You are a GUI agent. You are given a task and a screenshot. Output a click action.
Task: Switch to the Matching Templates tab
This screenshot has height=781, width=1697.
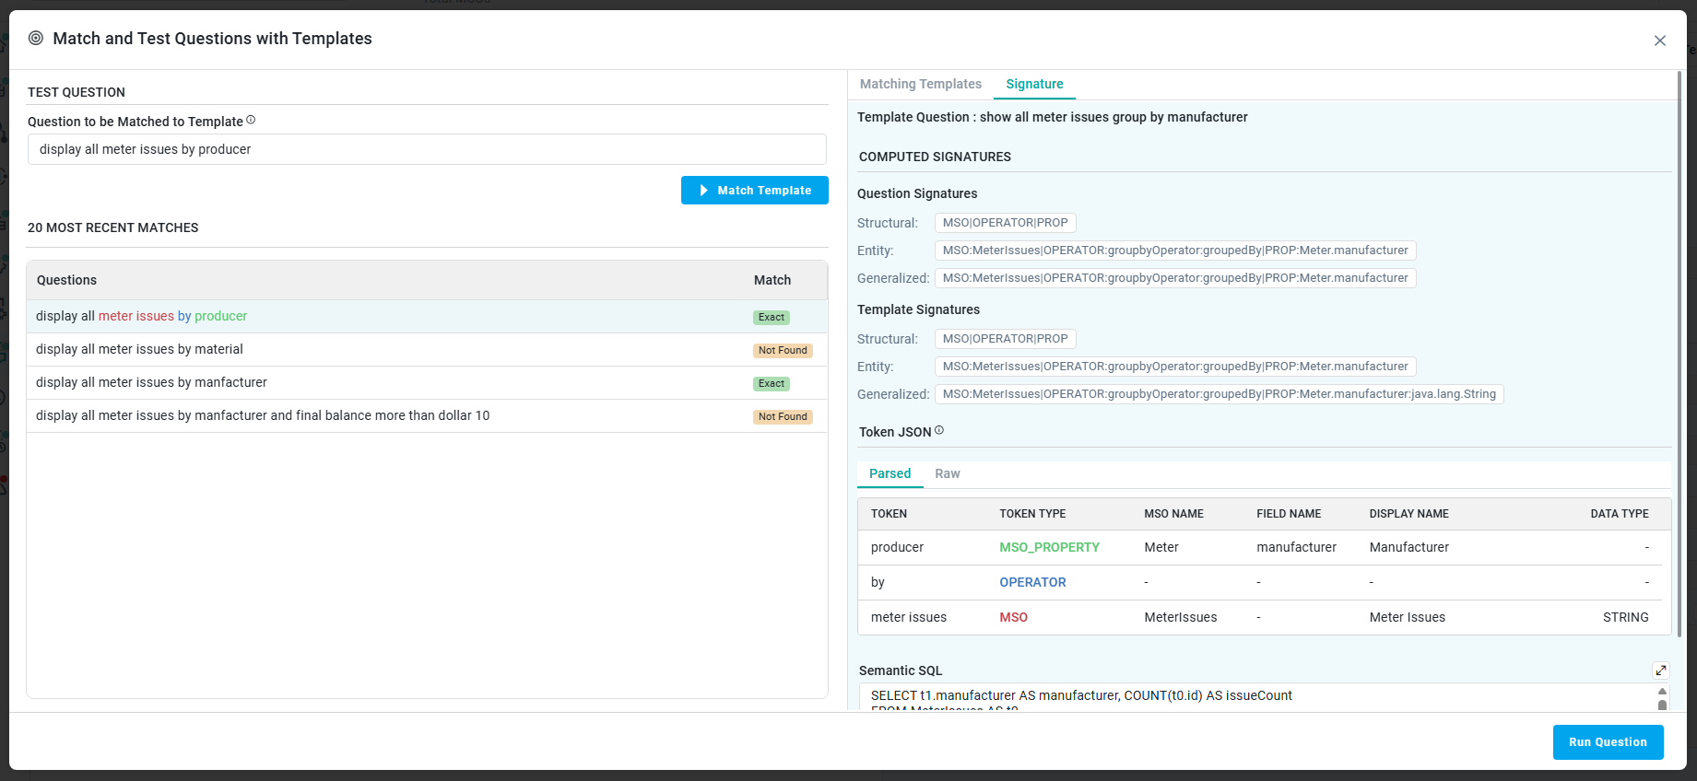tap(921, 84)
